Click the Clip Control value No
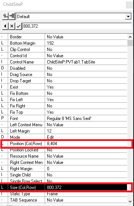Viewport: 134px width, 206px height. 50,49
